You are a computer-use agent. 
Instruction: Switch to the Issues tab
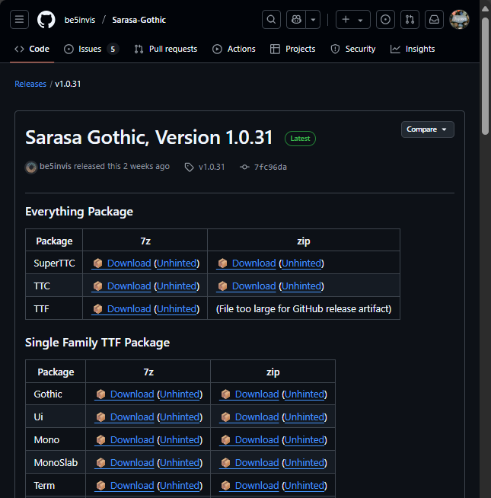click(x=91, y=49)
